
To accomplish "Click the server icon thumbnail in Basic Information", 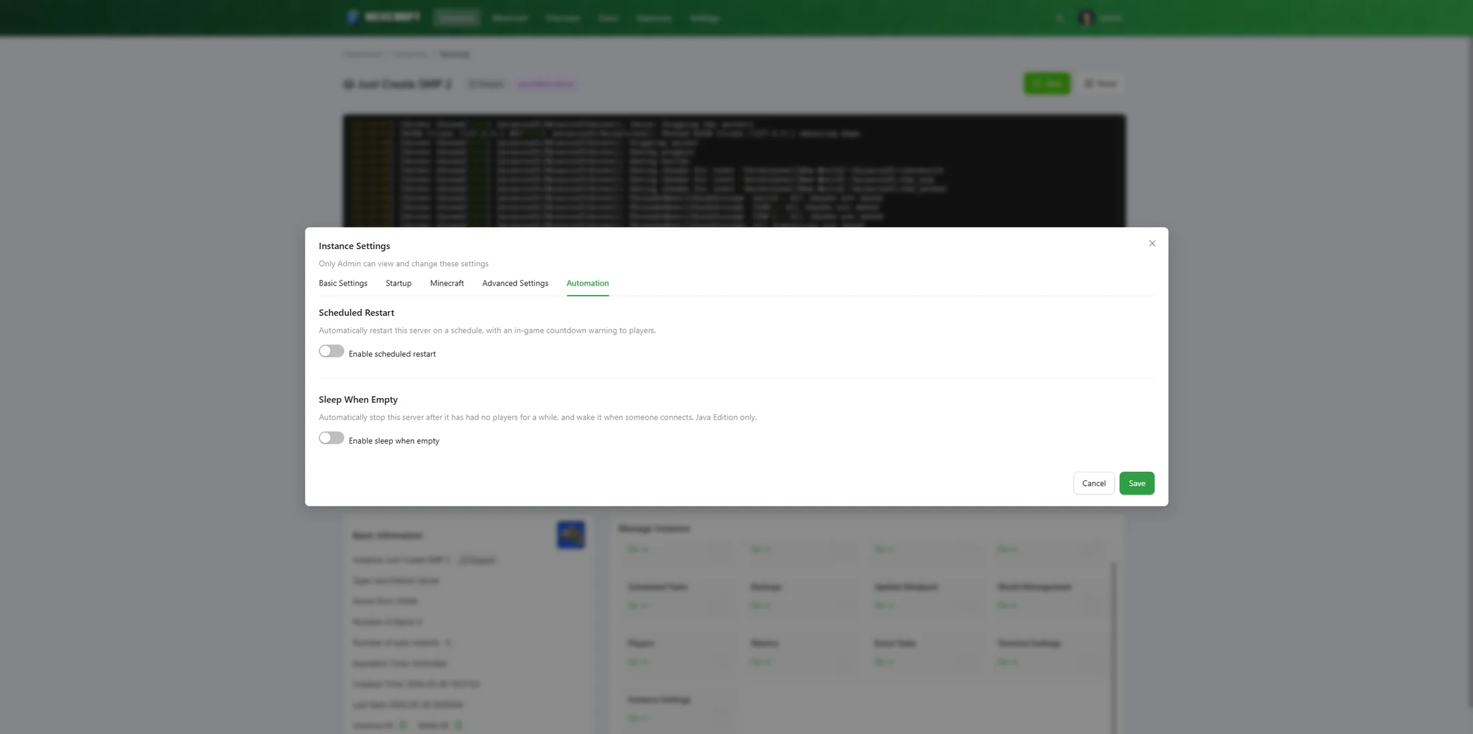I will 571,535.
